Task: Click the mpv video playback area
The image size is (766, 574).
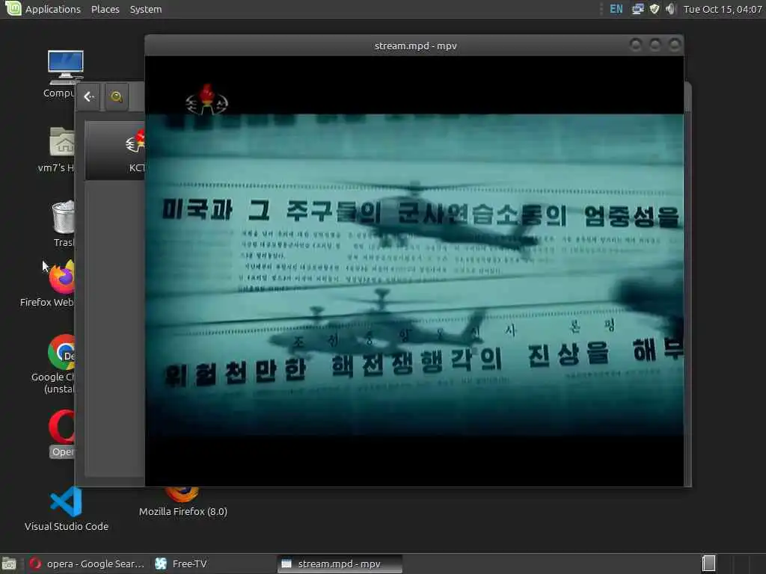Action: click(414, 271)
